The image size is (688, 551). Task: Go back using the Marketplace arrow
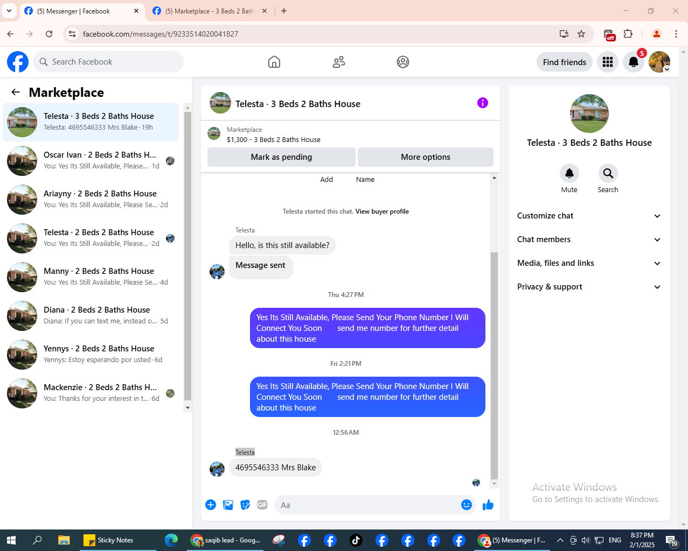(x=16, y=92)
